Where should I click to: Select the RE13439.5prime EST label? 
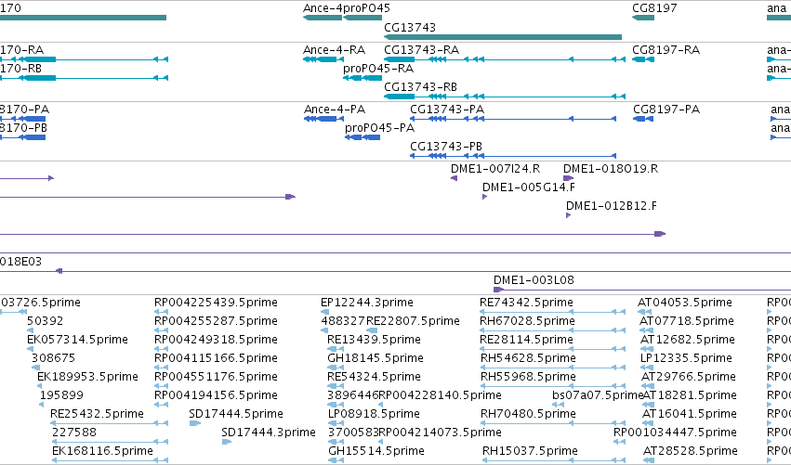tap(374, 340)
